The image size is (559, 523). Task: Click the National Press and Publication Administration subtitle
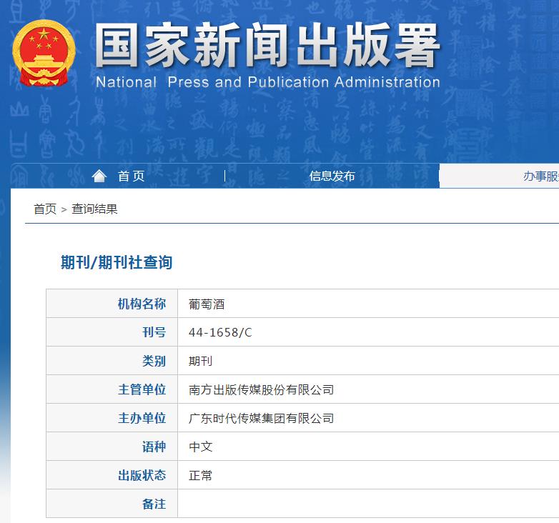pyautogui.click(x=267, y=82)
